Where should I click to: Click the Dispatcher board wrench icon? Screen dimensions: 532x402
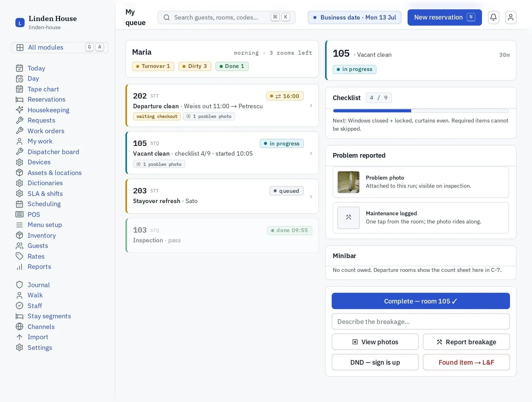tap(20, 152)
